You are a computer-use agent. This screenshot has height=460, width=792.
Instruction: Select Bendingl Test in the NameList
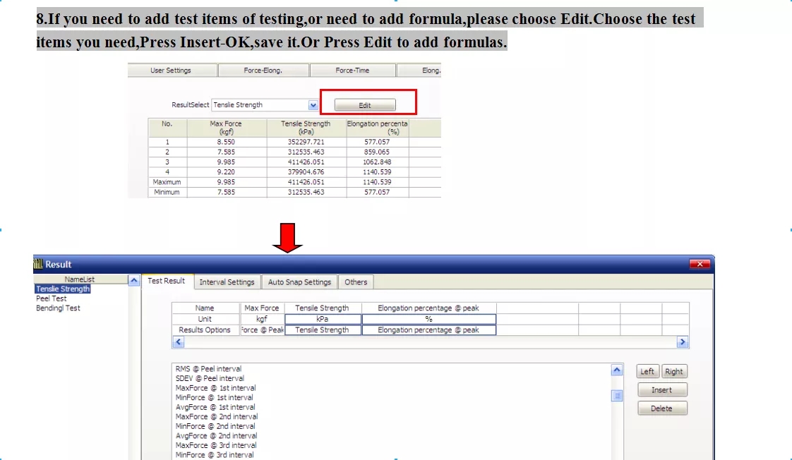(58, 308)
